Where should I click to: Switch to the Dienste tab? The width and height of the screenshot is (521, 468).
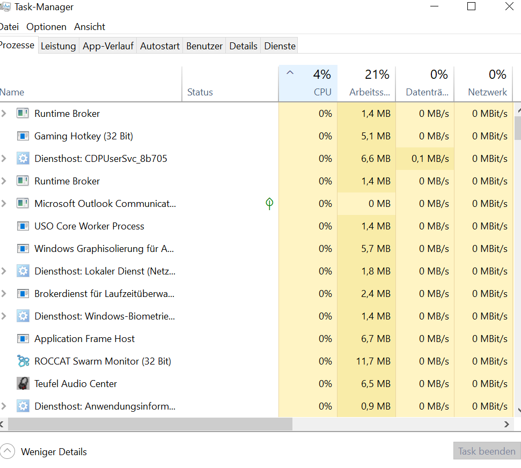click(280, 46)
